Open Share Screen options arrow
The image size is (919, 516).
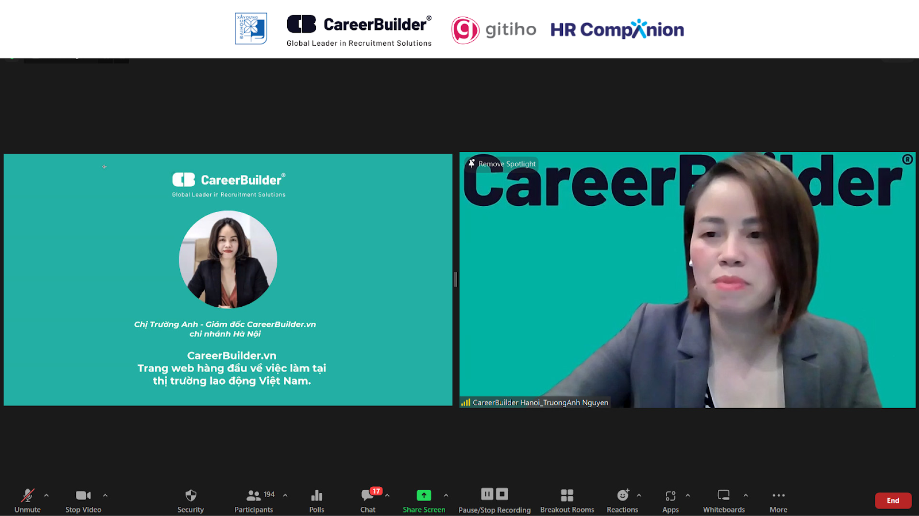[446, 495]
